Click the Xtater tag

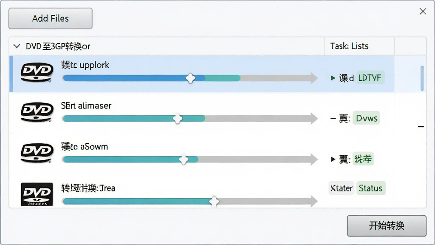click(342, 188)
